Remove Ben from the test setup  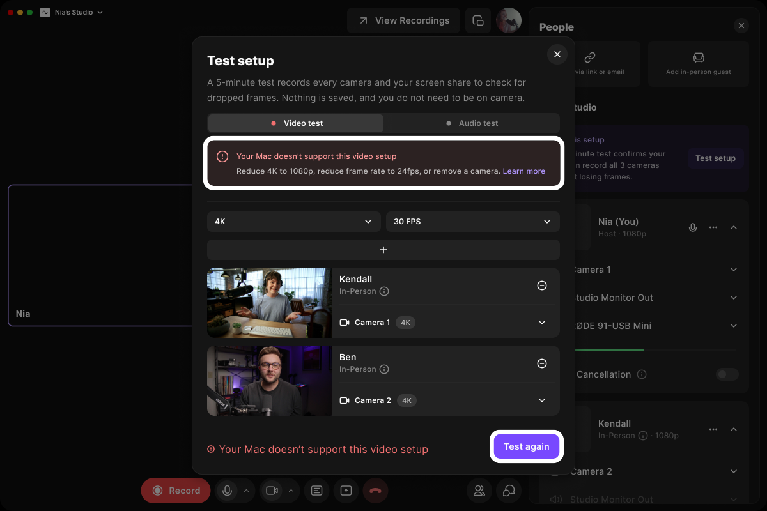coord(542,363)
